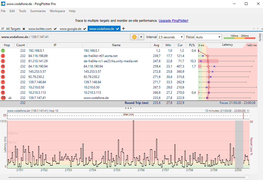Select hop 7 red circle
263x180 pixels.
(3, 82)
